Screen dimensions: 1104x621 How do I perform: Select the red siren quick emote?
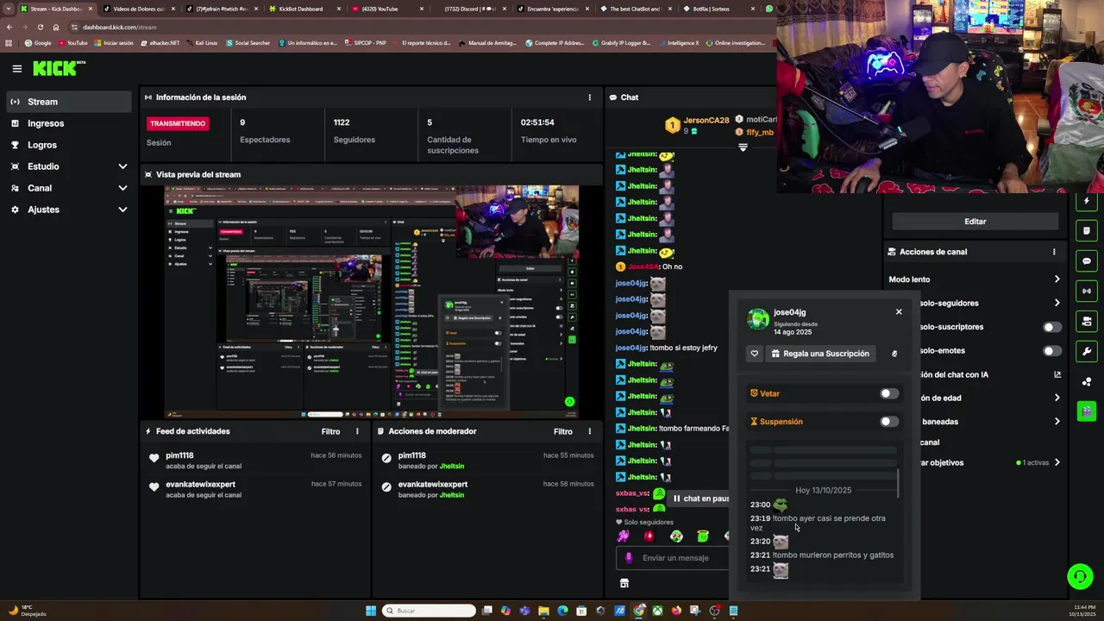649,536
